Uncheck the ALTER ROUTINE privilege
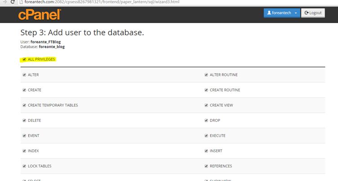 coord(206,75)
